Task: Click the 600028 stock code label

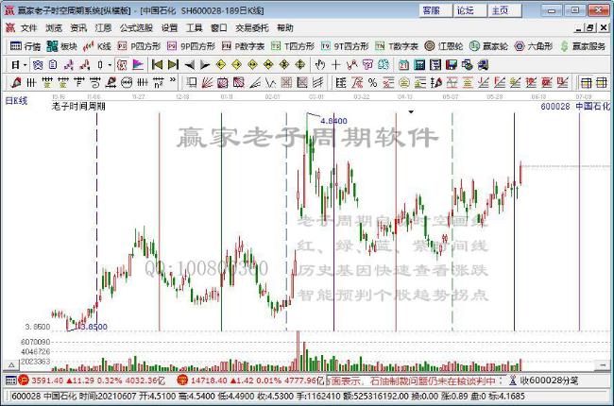Action: coord(554,106)
